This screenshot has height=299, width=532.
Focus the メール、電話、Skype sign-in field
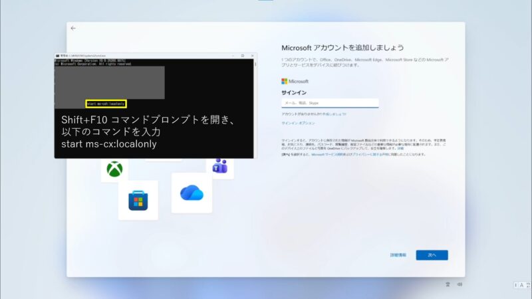(330, 103)
